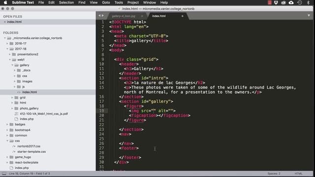Open the Sublime Text app menu
The width and height of the screenshot is (315, 177).
click(23, 2)
